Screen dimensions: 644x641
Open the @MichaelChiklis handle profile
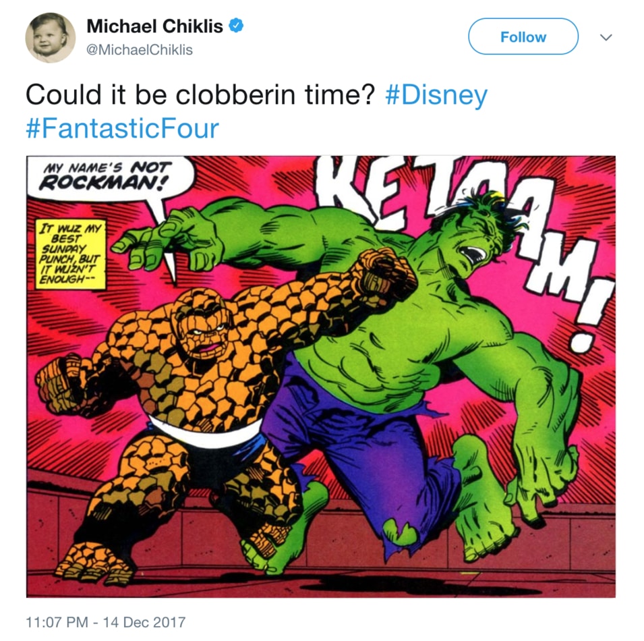pos(139,50)
